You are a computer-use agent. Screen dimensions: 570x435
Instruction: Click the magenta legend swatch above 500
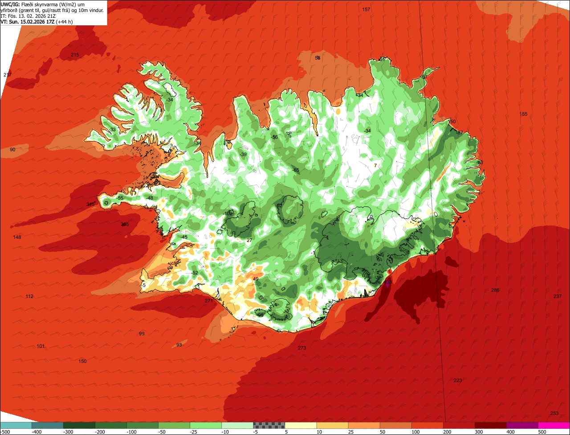click(x=554, y=425)
